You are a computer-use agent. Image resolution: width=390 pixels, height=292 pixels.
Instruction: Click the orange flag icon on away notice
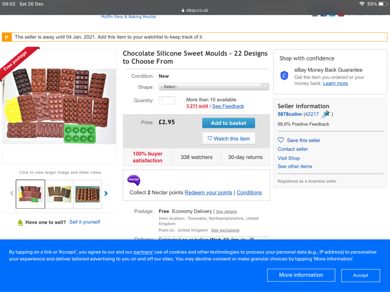point(7,37)
